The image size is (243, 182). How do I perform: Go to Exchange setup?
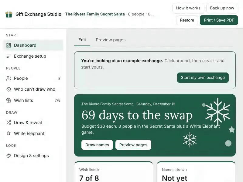click(33, 56)
